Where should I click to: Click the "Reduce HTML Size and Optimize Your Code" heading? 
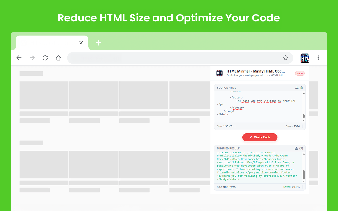(x=169, y=18)
